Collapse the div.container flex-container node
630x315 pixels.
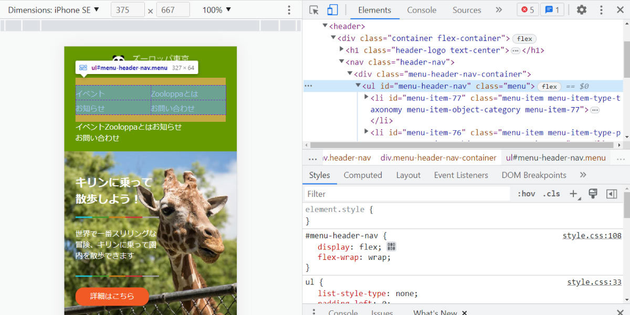[333, 38]
